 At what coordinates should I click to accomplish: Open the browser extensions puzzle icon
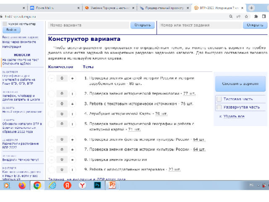[256, 16]
